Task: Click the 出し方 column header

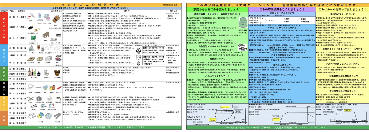Action: point(126,10)
